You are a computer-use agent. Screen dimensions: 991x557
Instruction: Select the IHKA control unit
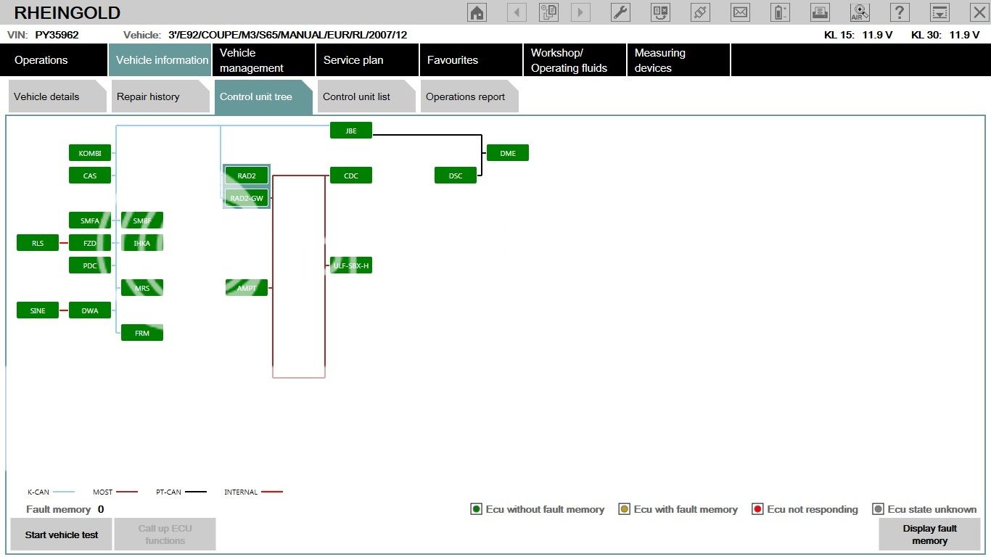(x=142, y=243)
